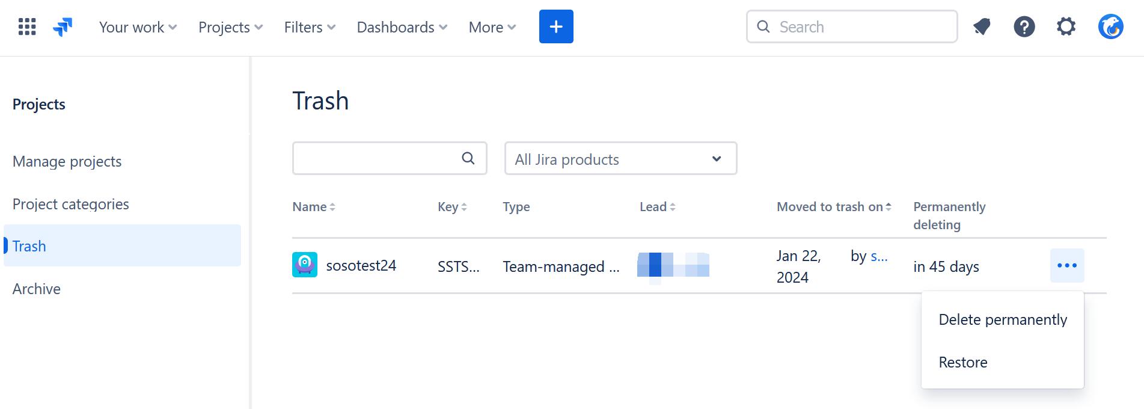The image size is (1144, 409).
Task: Focus the trash project filter input
Action: [390, 158]
